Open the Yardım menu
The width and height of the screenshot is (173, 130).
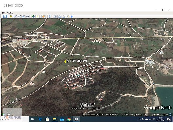coord(10,13)
